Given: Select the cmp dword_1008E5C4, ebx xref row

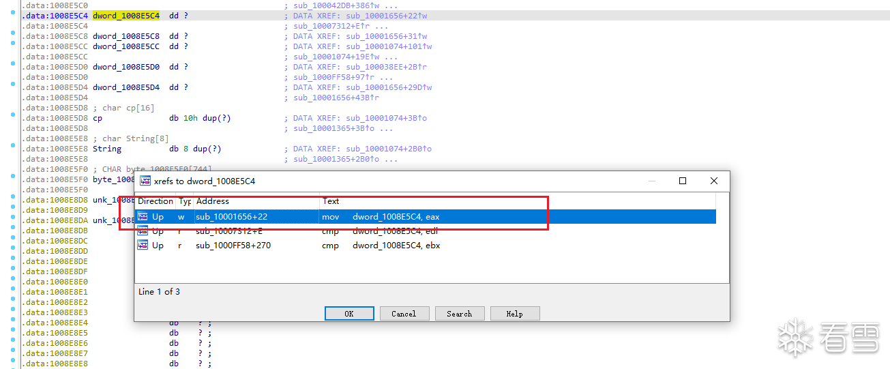Looking at the screenshot, I should (x=396, y=246).
